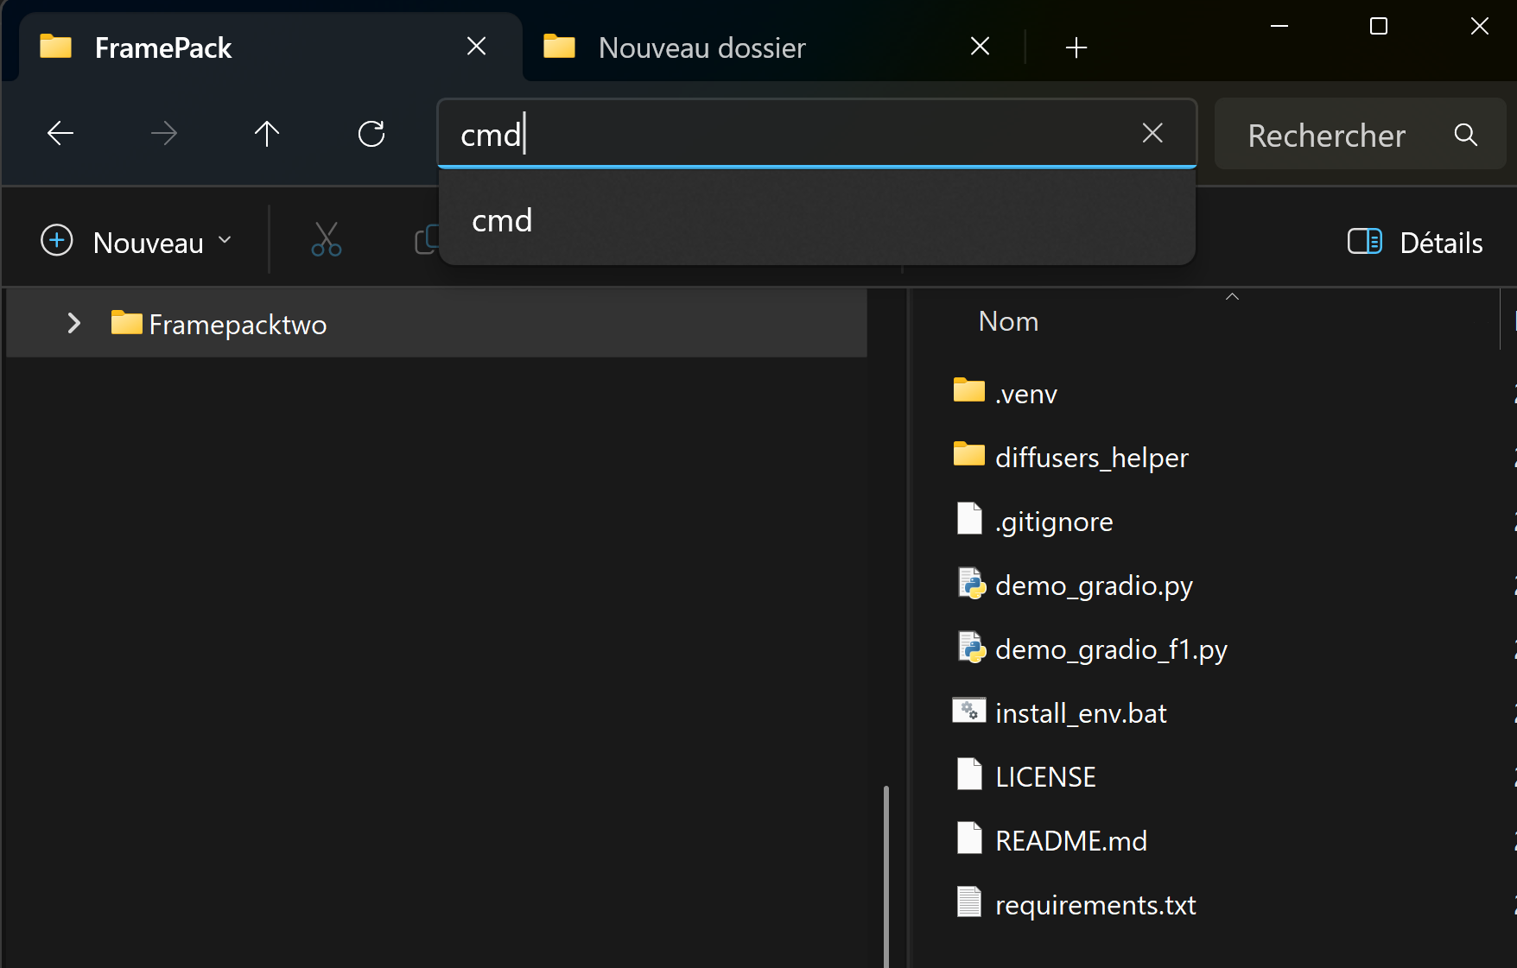1517x968 pixels.
Task: Click the Python icon of demo_gradio_f1.py
Action: coord(971,648)
